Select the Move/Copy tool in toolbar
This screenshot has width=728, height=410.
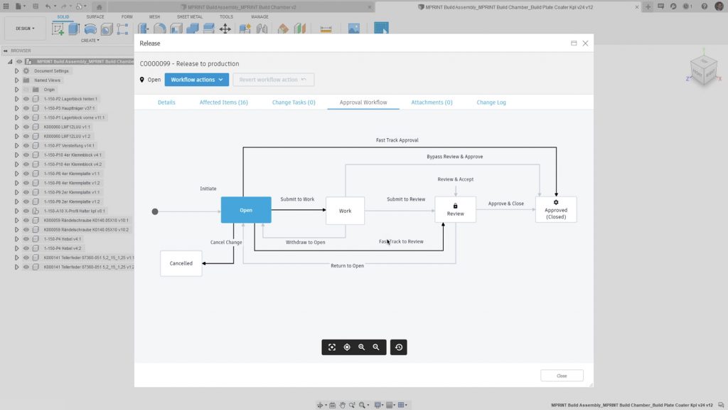click(x=225, y=29)
